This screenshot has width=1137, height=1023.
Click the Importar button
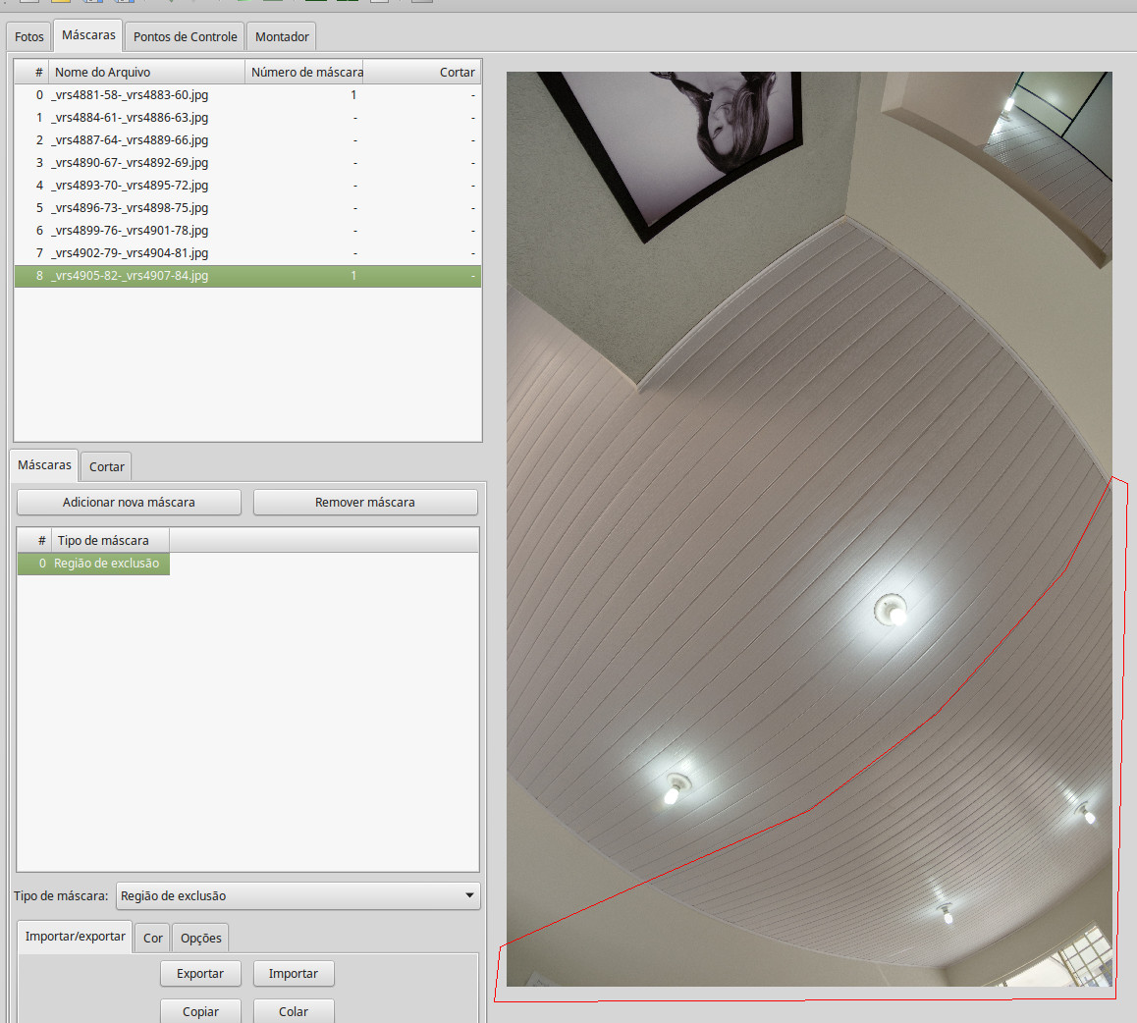(293, 973)
